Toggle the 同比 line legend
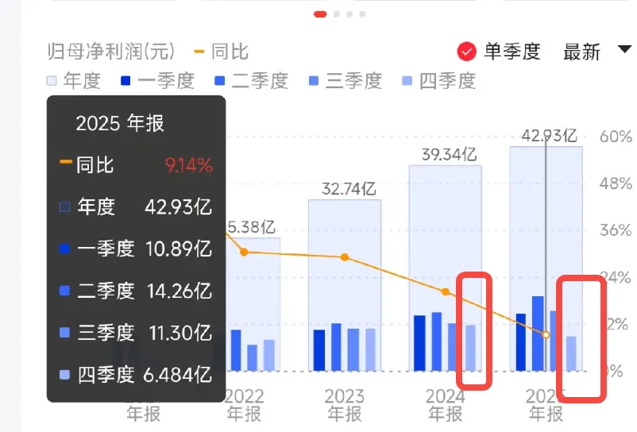Viewport: 637px width, 432px height. click(x=222, y=52)
